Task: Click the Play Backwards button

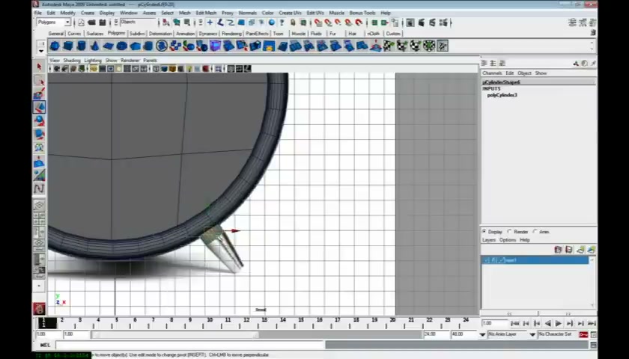Action: pyautogui.click(x=548, y=324)
